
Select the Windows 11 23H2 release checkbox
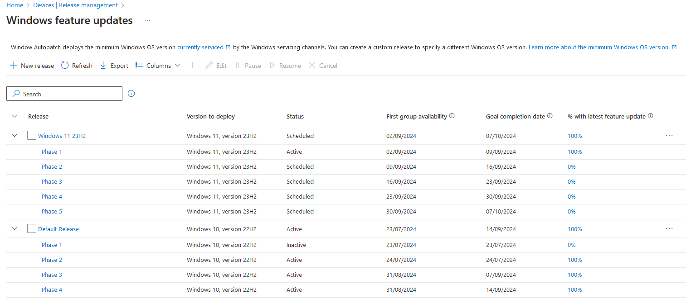tap(31, 135)
